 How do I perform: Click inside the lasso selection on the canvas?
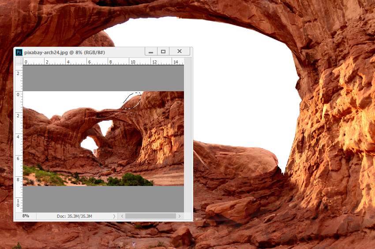[x=132, y=101]
